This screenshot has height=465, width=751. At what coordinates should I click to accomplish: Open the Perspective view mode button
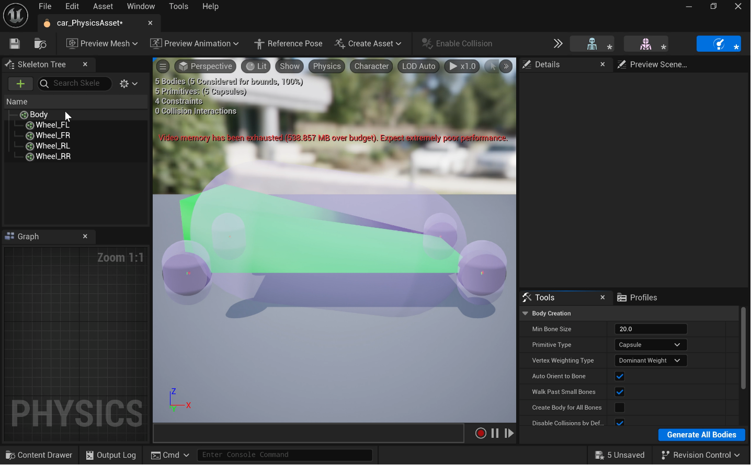coord(205,66)
